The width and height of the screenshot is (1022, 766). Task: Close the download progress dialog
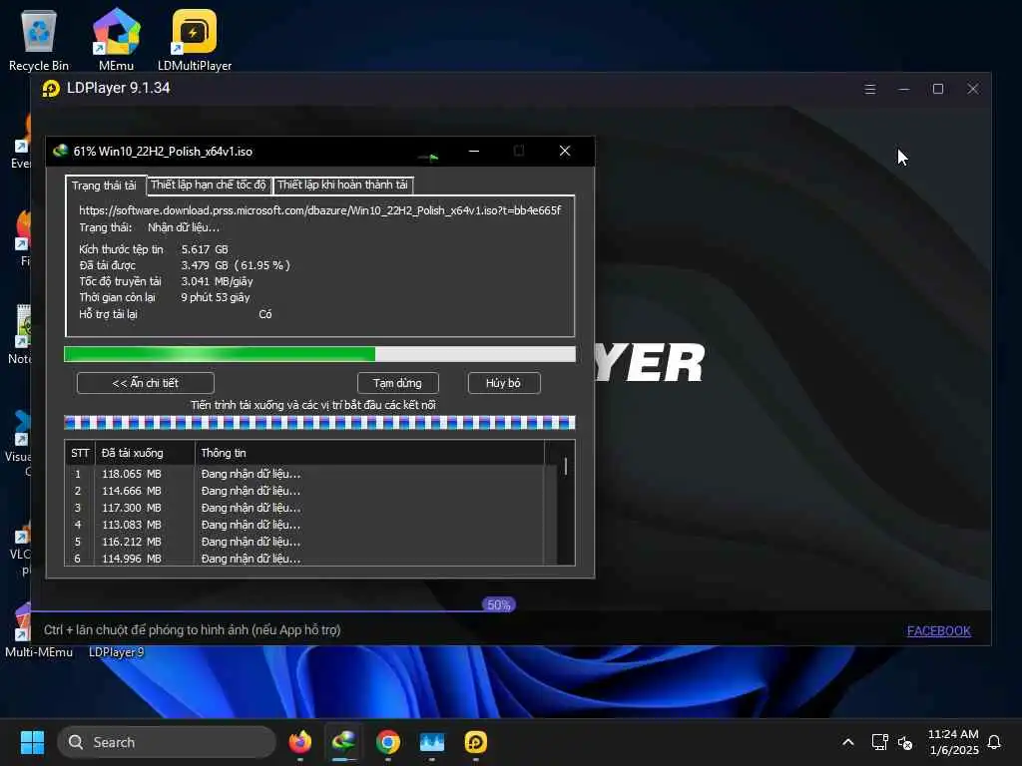pyautogui.click(x=565, y=152)
